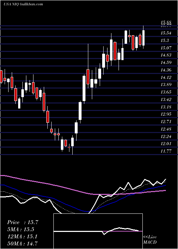
Task: Click the 12.71 price axis label
Action: (166, 122)
